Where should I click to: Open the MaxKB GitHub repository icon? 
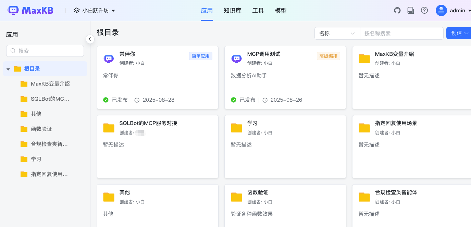pyautogui.click(x=397, y=10)
